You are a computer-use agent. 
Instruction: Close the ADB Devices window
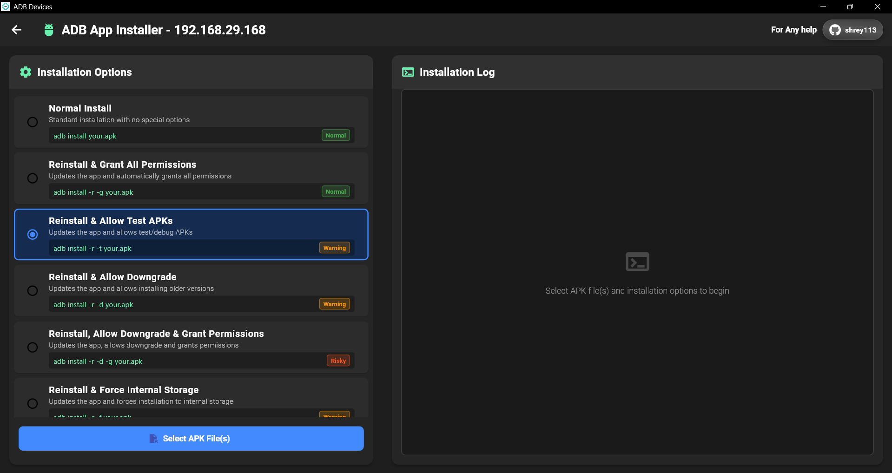click(878, 7)
